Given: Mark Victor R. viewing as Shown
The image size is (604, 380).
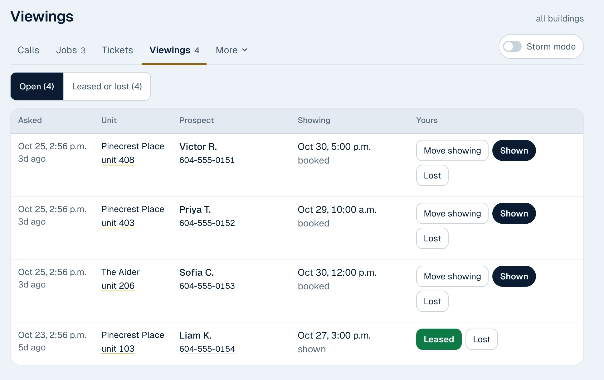Looking at the screenshot, I should pos(514,150).
